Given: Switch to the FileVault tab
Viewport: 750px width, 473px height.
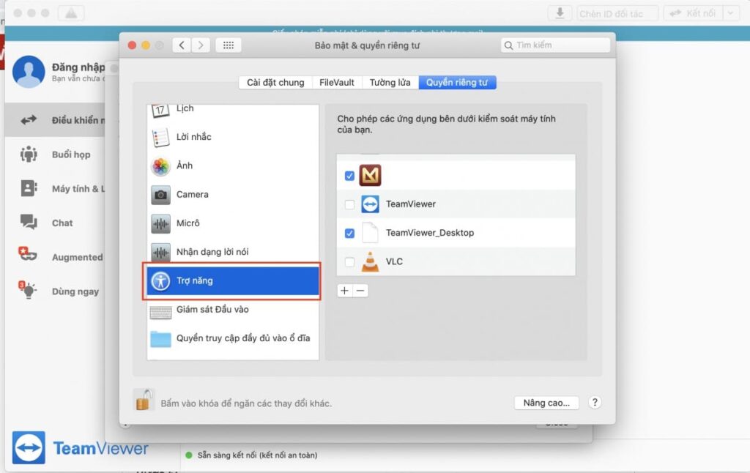Looking at the screenshot, I should pos(336,82).
